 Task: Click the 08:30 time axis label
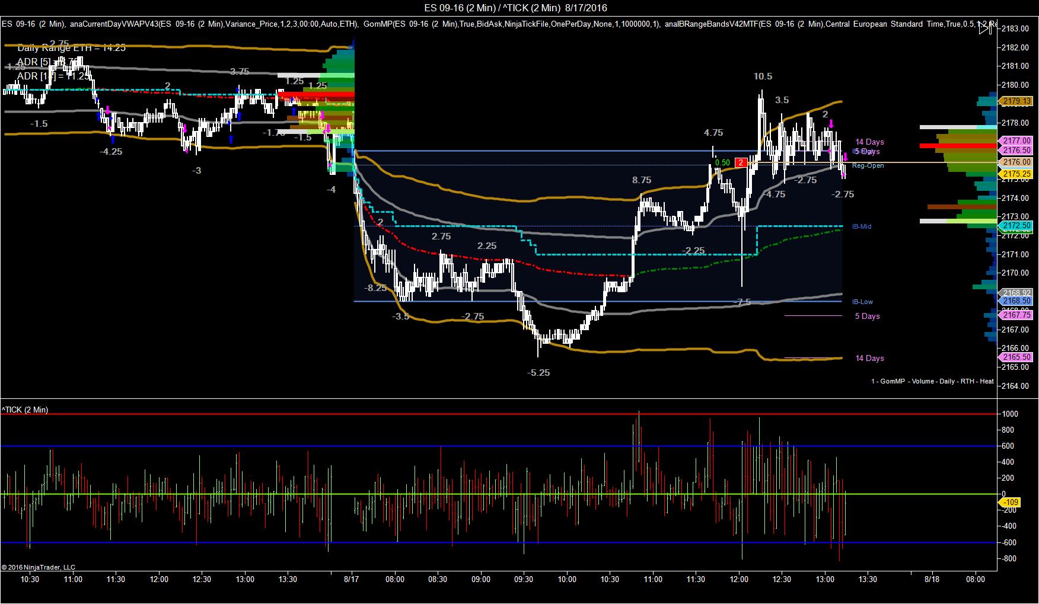point(438,579)
